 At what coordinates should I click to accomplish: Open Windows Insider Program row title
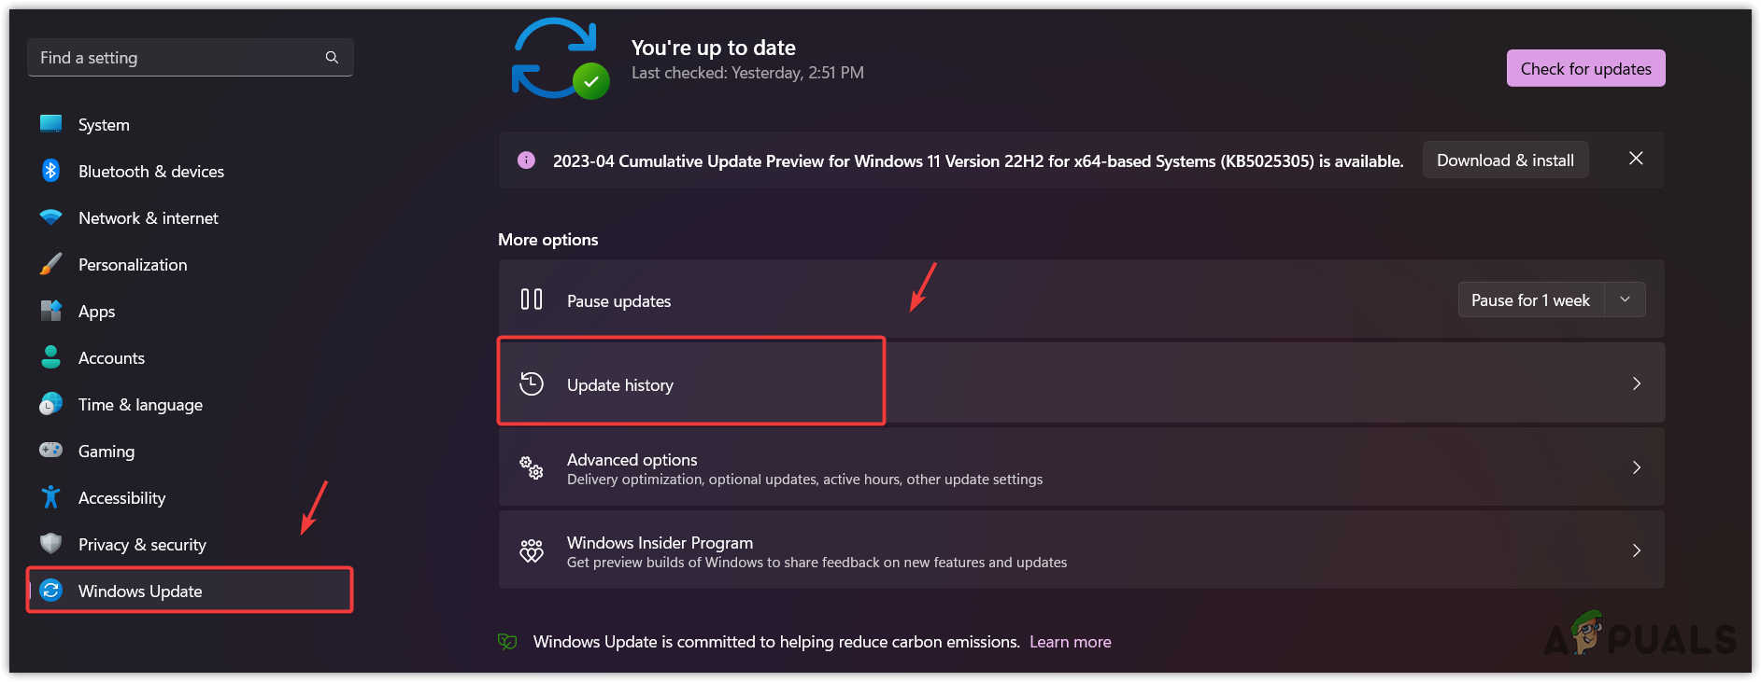[660, 542]
